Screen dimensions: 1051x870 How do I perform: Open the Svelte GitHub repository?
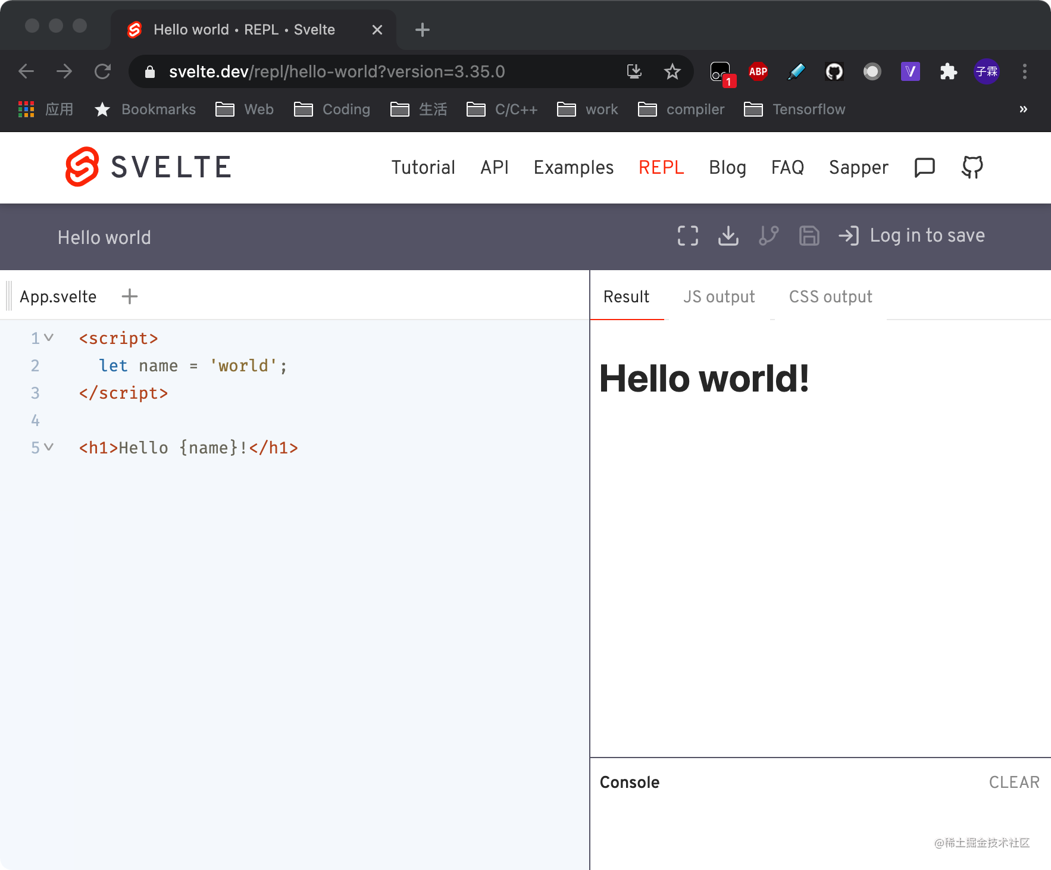(x=972, y=167)
